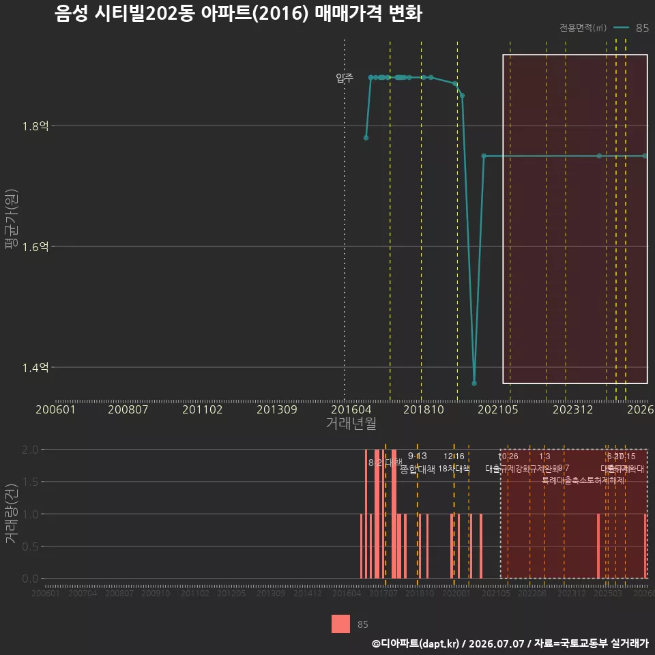Click '202312' on the price chart x-axis
The height and width of the screenshot is (655, 655).
pos(572,409)
